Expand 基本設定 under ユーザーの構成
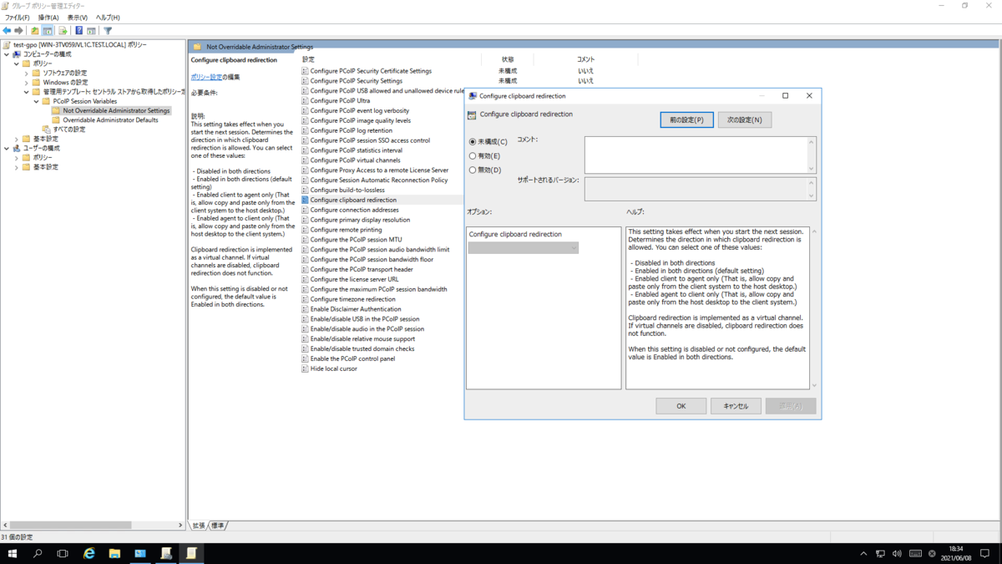 [x=17, y=167]
